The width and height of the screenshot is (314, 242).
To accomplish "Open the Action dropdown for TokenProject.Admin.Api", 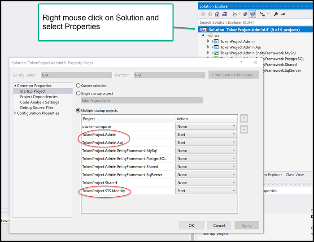I will (x=206, y=143).
